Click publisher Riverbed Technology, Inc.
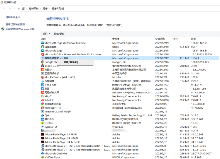220x159 pixels. pyautogui.click(x=127, y=108)
